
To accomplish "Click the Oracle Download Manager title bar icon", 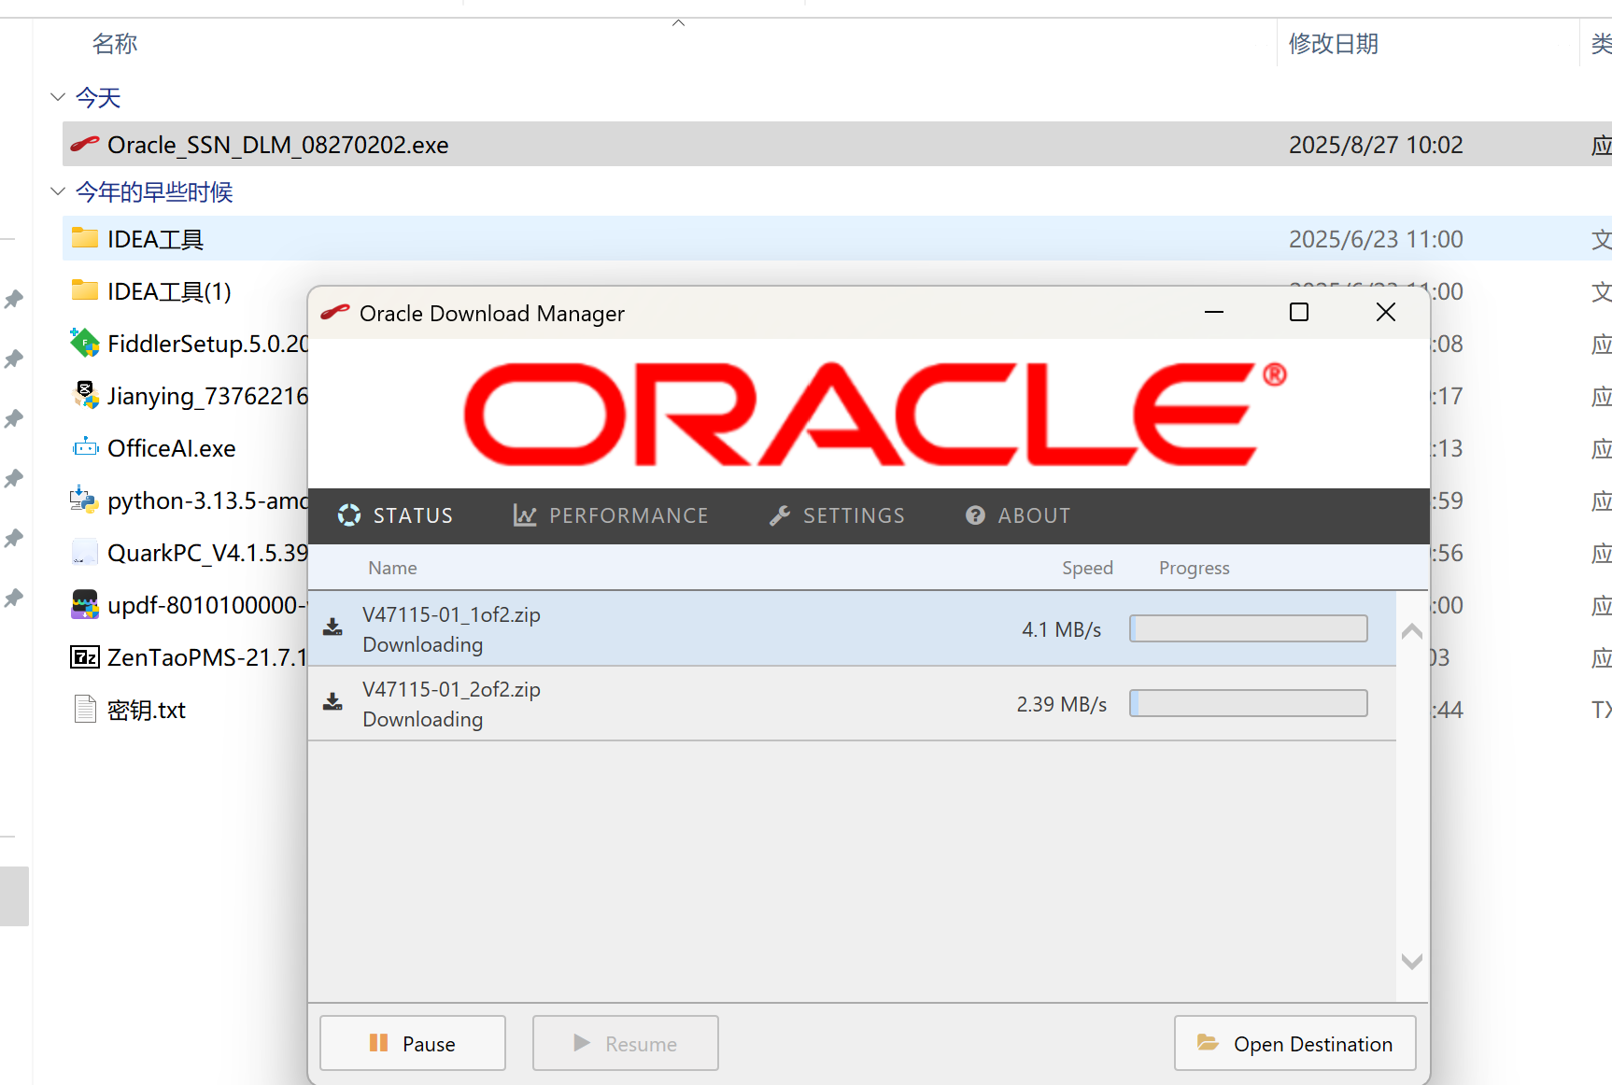I will pos(334,313).
